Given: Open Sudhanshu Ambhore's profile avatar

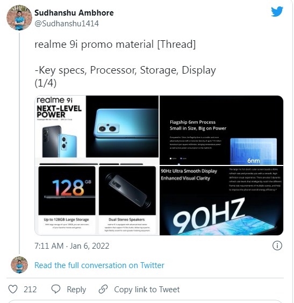Looking at the screenshot, I should pos(19,18).
